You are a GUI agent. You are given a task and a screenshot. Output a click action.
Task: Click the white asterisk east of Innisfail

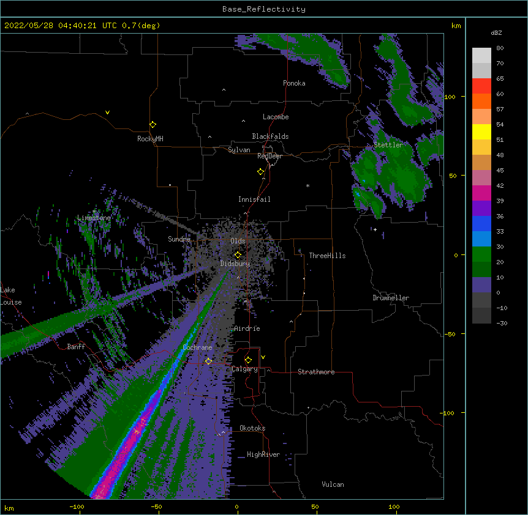[307, 186]
